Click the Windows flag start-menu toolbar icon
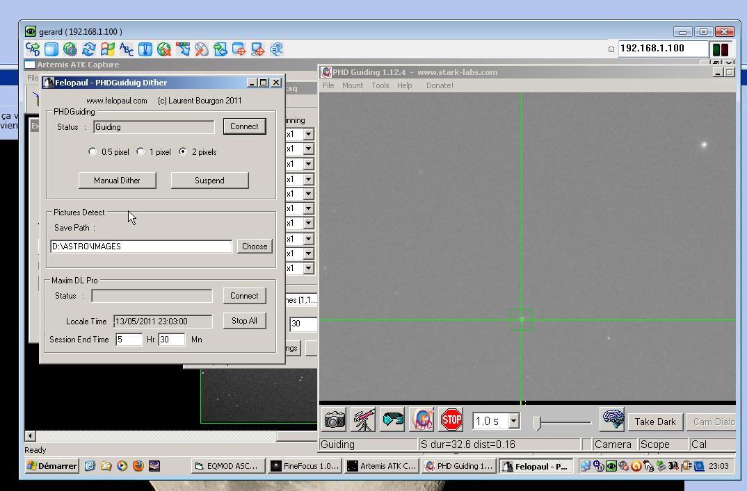 pyautogui.click(x=108, y=49)
